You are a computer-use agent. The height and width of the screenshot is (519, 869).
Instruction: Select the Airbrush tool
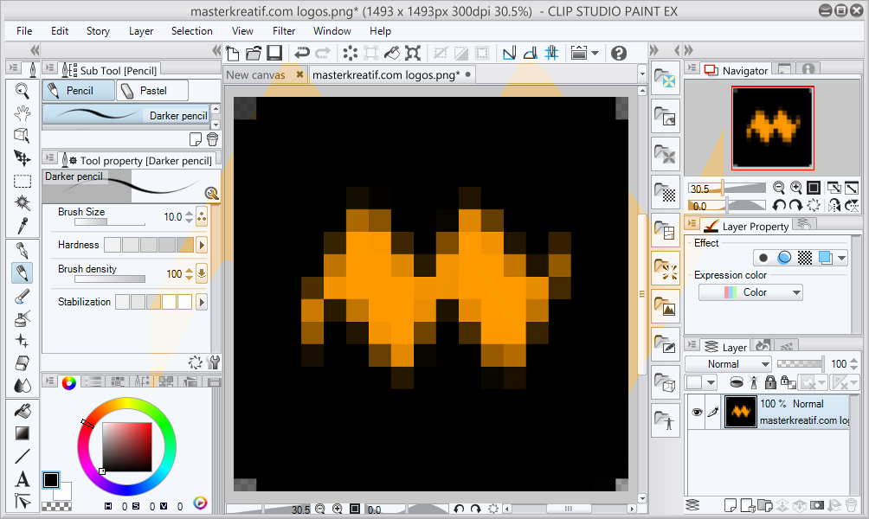23,318
